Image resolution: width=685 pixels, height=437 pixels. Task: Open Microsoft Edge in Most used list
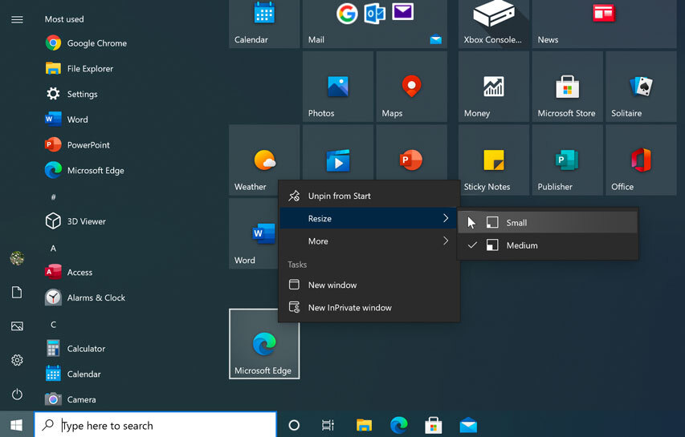(84, 170)
